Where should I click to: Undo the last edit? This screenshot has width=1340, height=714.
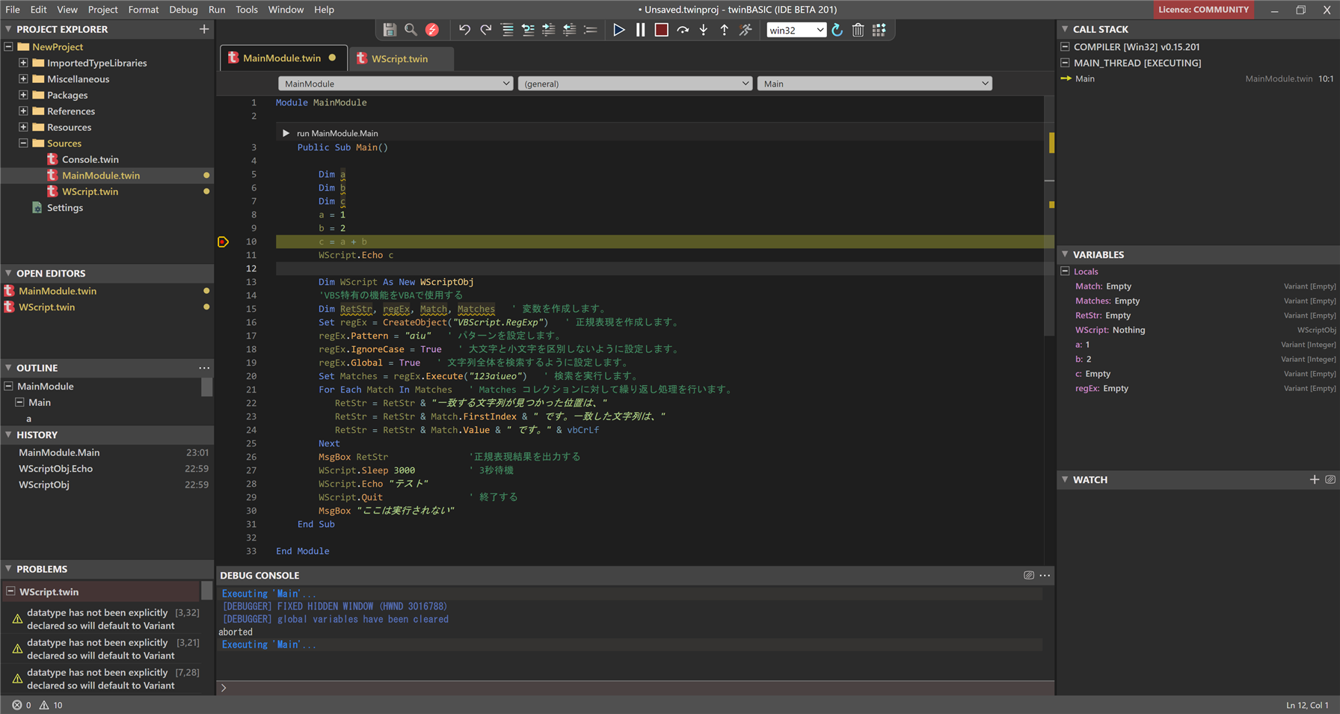pyautogui.click(x=464, y=30)
